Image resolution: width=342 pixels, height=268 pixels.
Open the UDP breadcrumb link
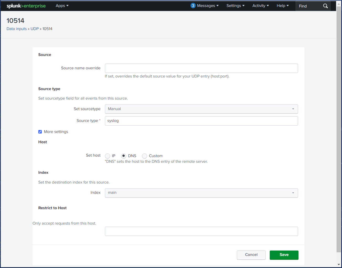click(x=34, y=29)
